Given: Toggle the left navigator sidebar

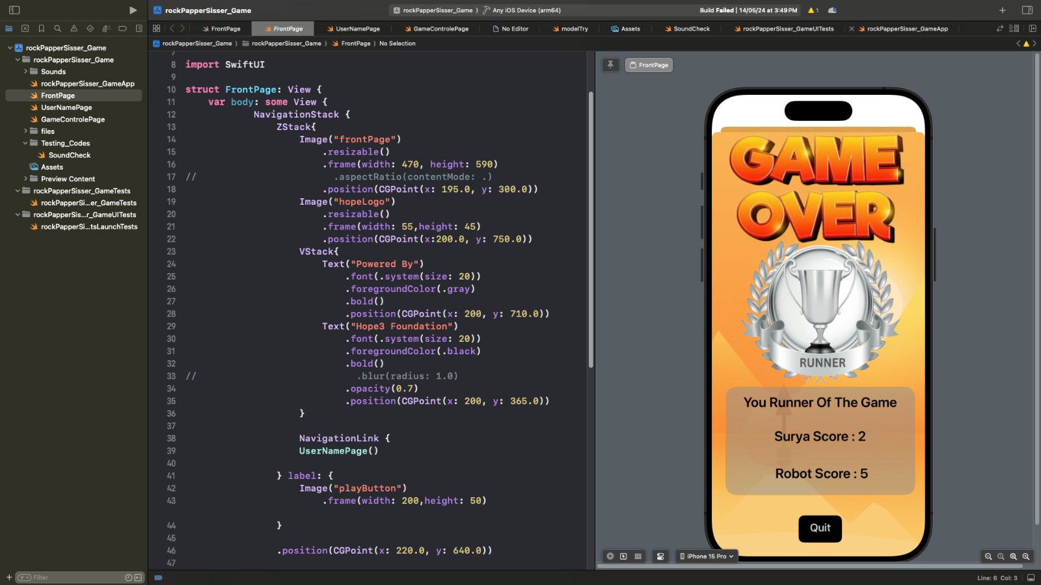Looking at the screenshot, I should tap(14, 10).
